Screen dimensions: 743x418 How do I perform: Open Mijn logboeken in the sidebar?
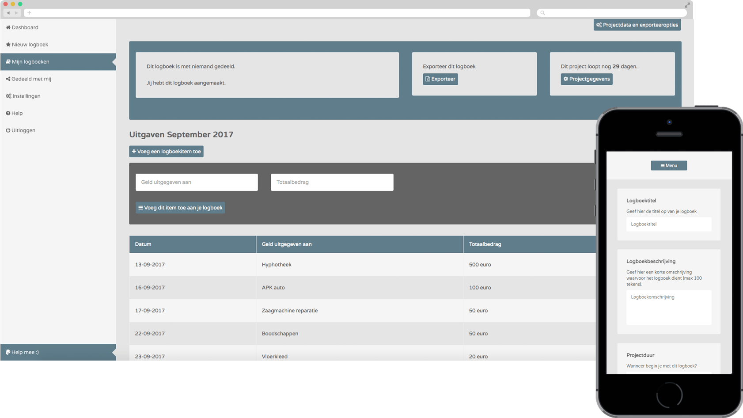coord(58,62)
